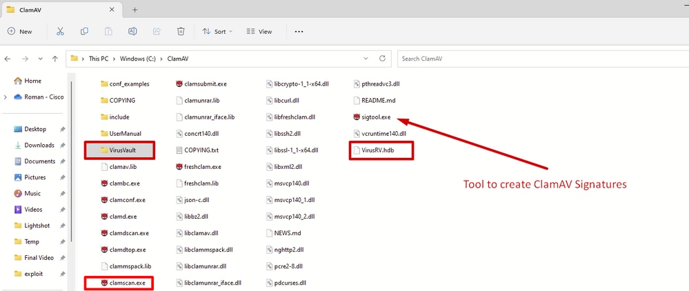Select pthreadvc3.dll file
Screen dimensions: 689x291
(376, 83)
